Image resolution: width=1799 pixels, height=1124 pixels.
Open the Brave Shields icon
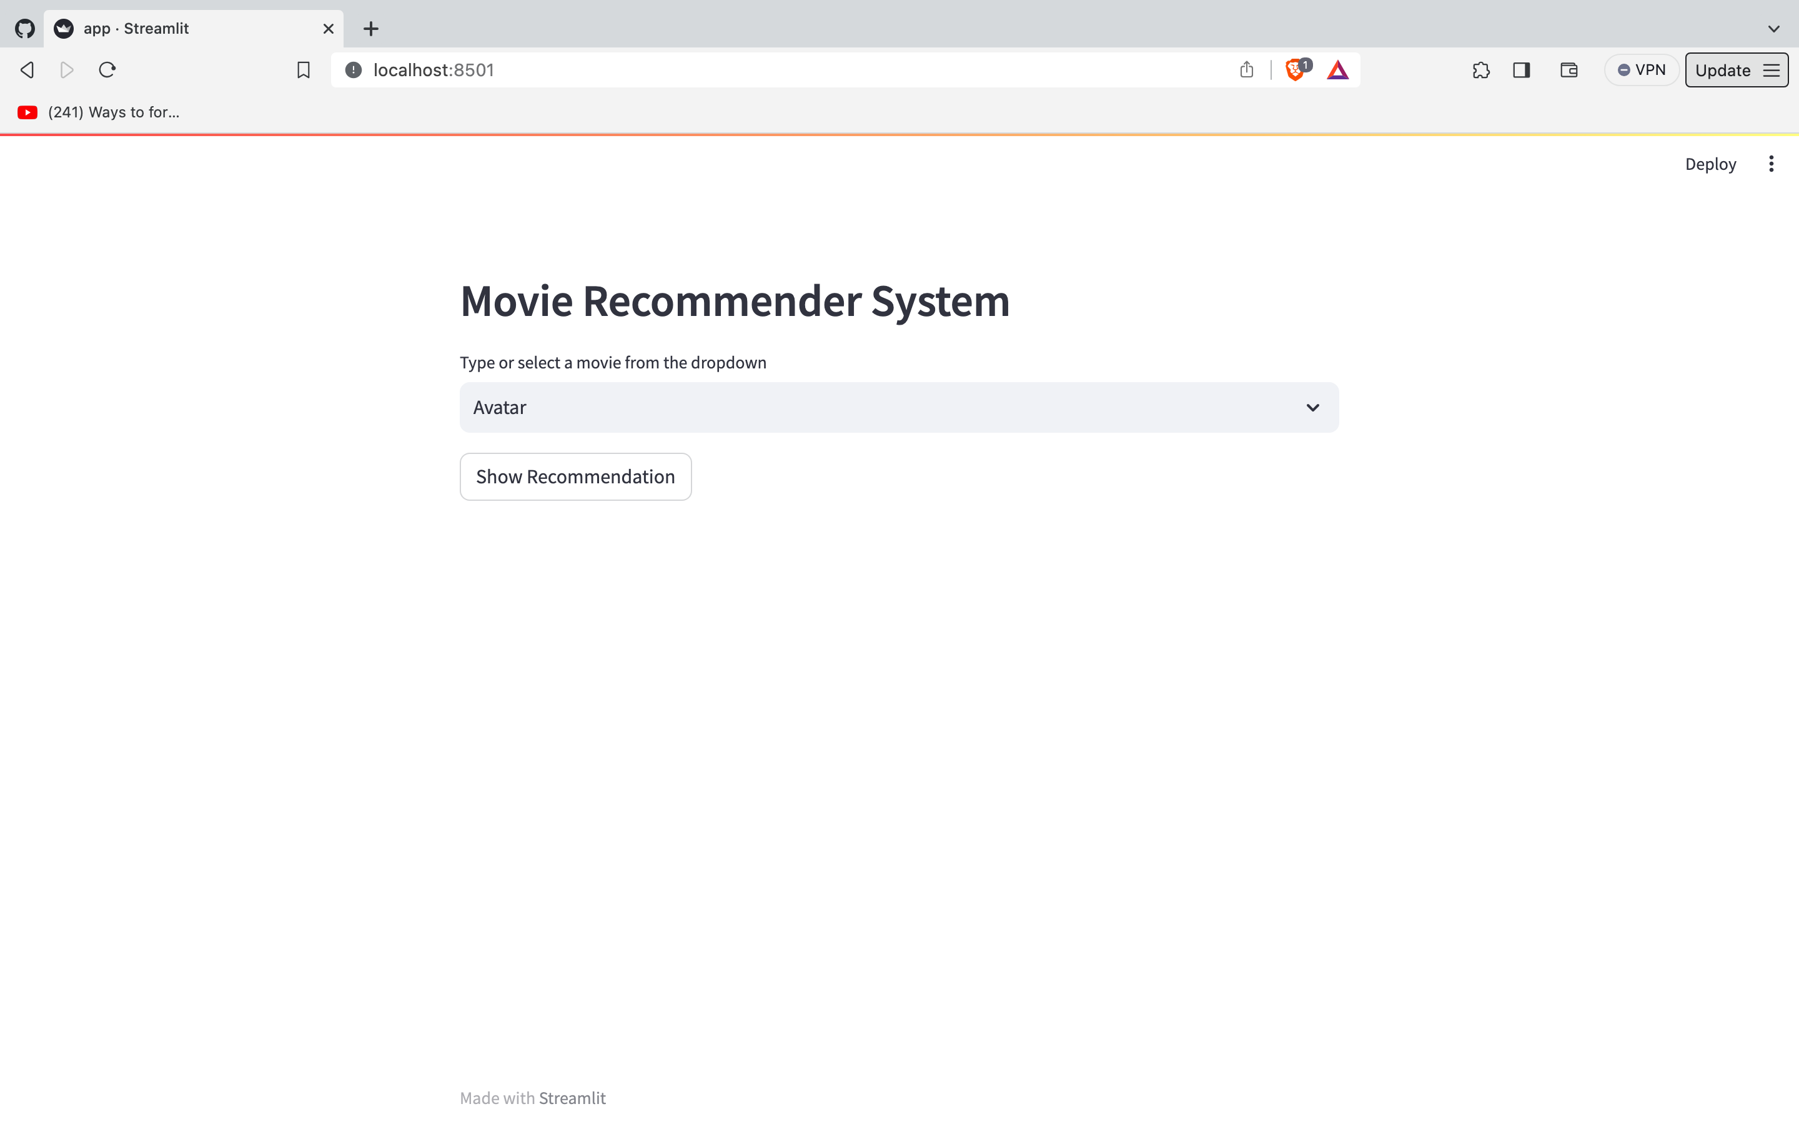[1295, 69]
